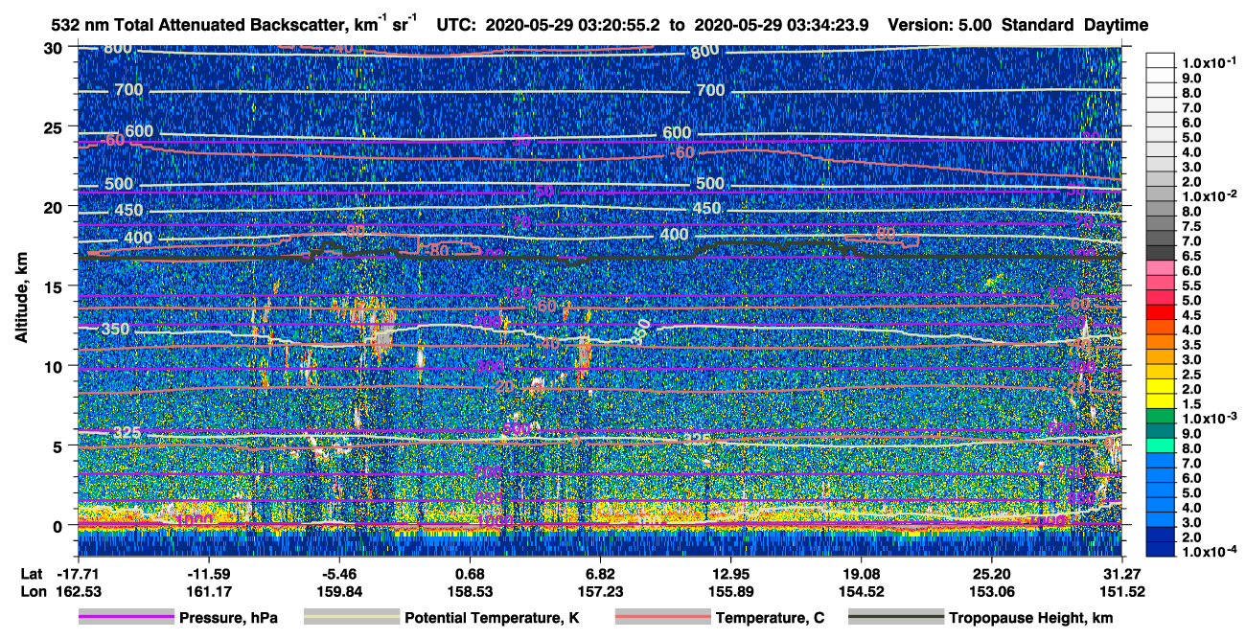Image resolution: width=1246 pixels, height=639 pixels.
Task: Click the yellow Potential Temperature legend line
Action: pos(352,618)
